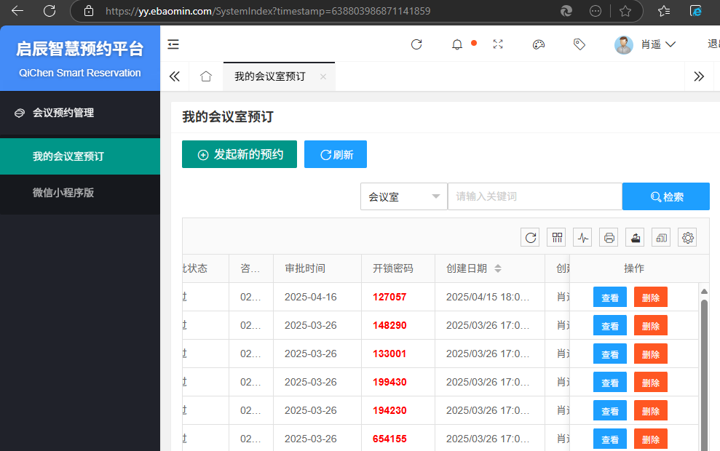Switch to the 我的会议室预订 tab
Viewport: 720px width, 451px height.
coord(270,76)
